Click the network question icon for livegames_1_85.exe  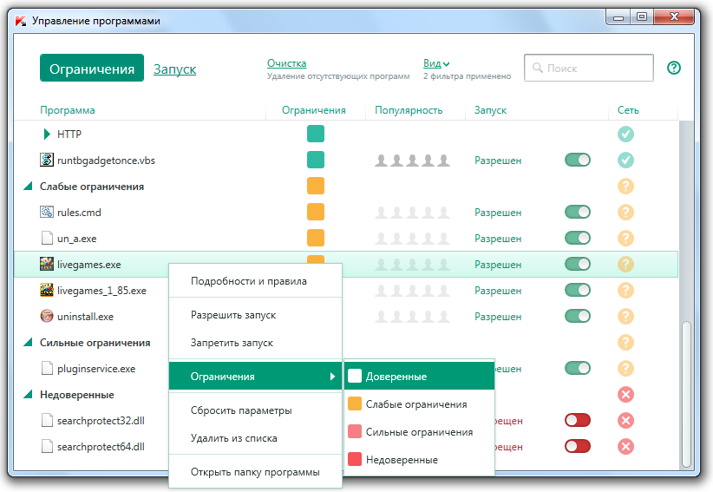625,290
